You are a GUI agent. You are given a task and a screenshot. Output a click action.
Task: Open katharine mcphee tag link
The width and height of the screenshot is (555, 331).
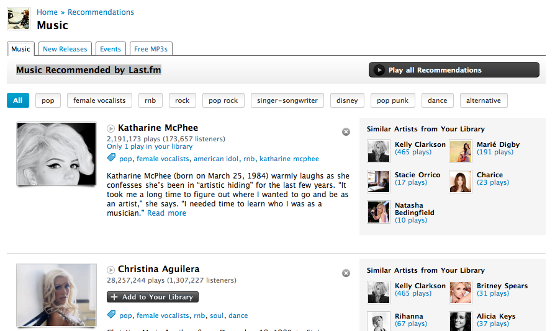(x=289, y=159)
